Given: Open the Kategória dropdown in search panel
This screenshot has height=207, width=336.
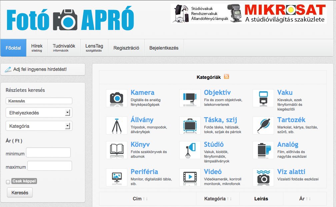Looking at the screenshot, I should point(39,126).
